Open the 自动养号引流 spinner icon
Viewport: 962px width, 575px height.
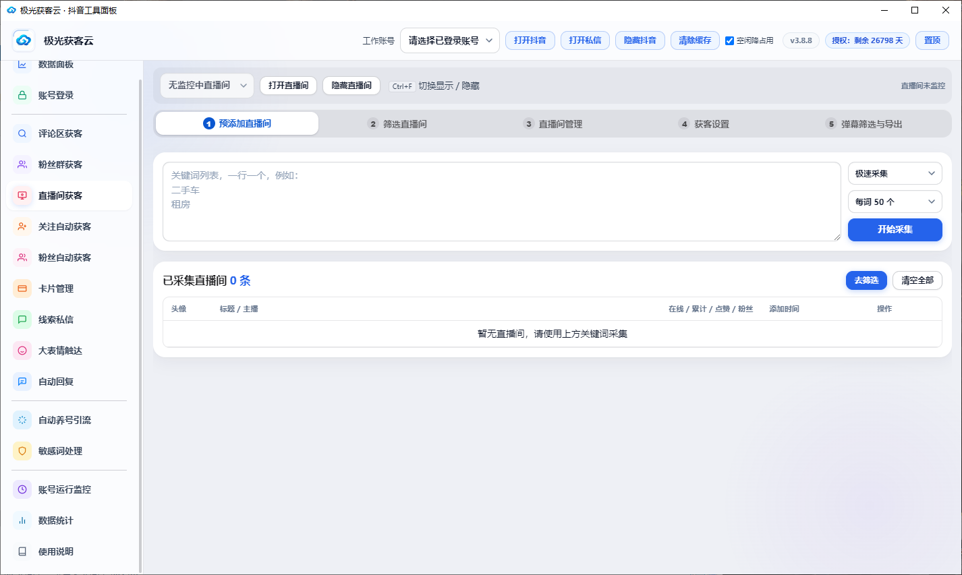22,420
